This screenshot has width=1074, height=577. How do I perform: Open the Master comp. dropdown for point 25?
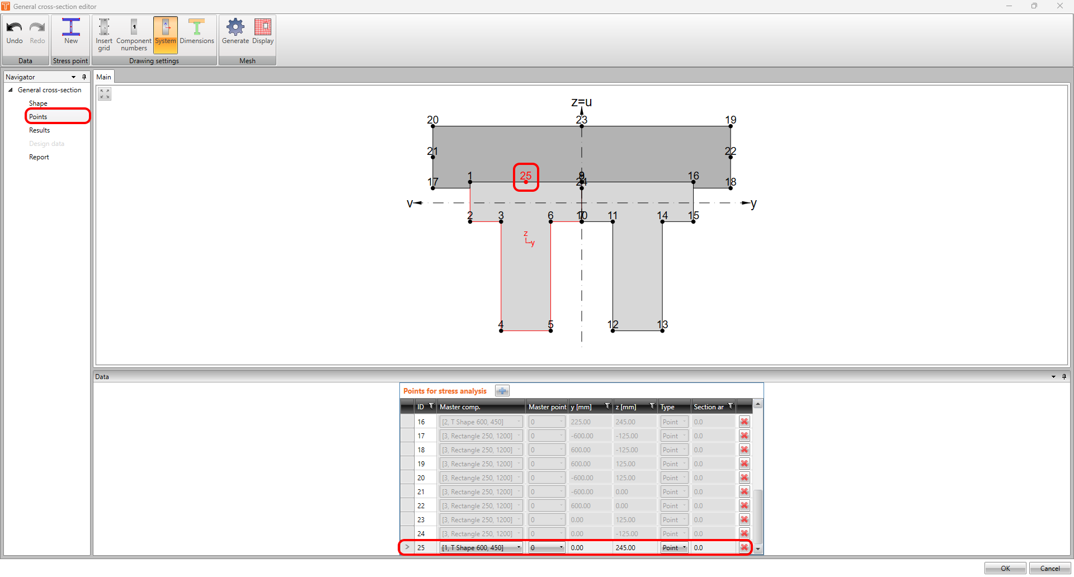coord(519,547)
